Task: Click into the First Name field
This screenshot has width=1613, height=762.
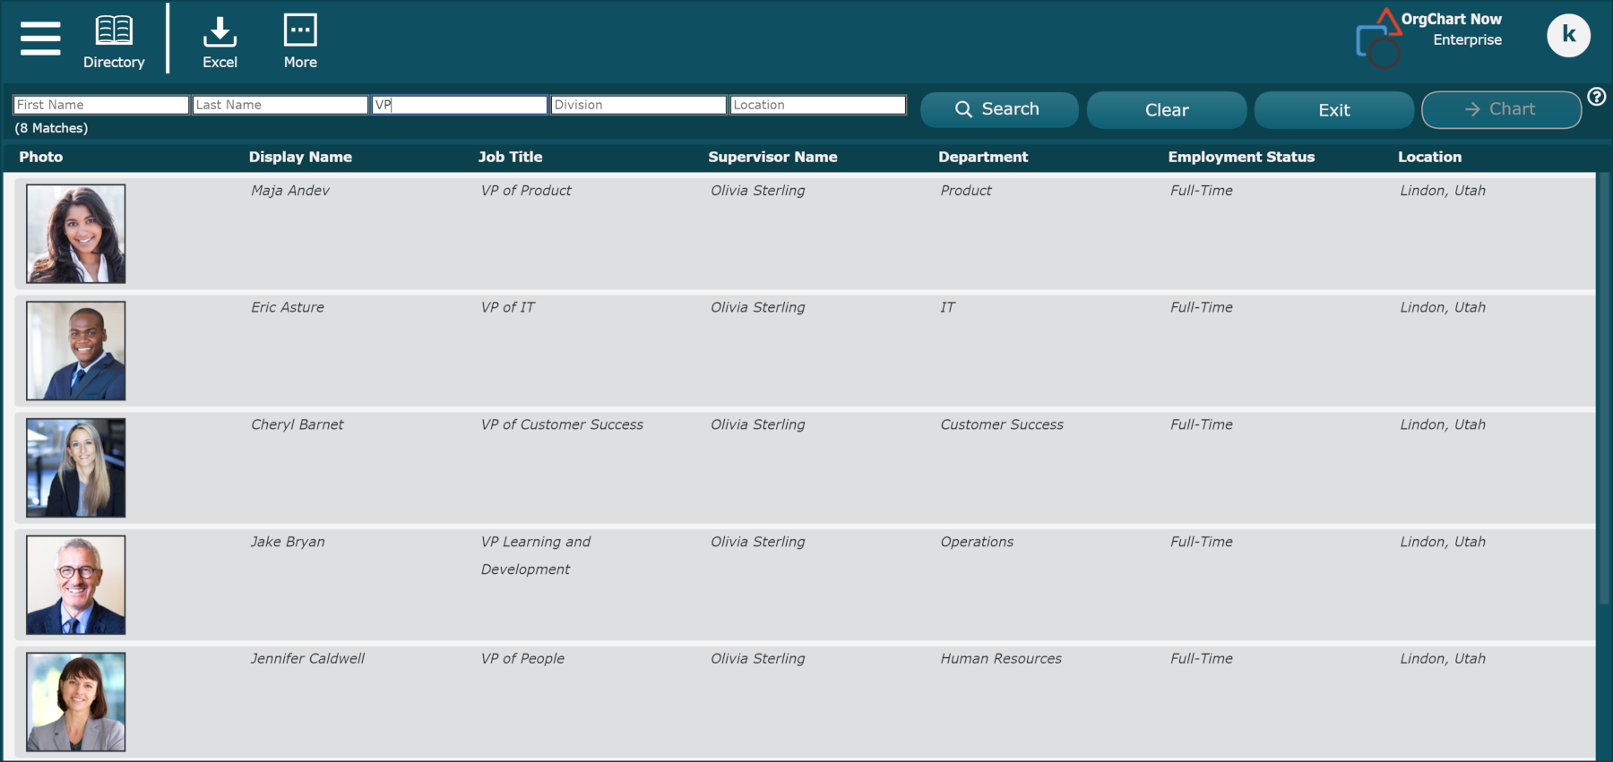Action: click(x=100, y=105)
